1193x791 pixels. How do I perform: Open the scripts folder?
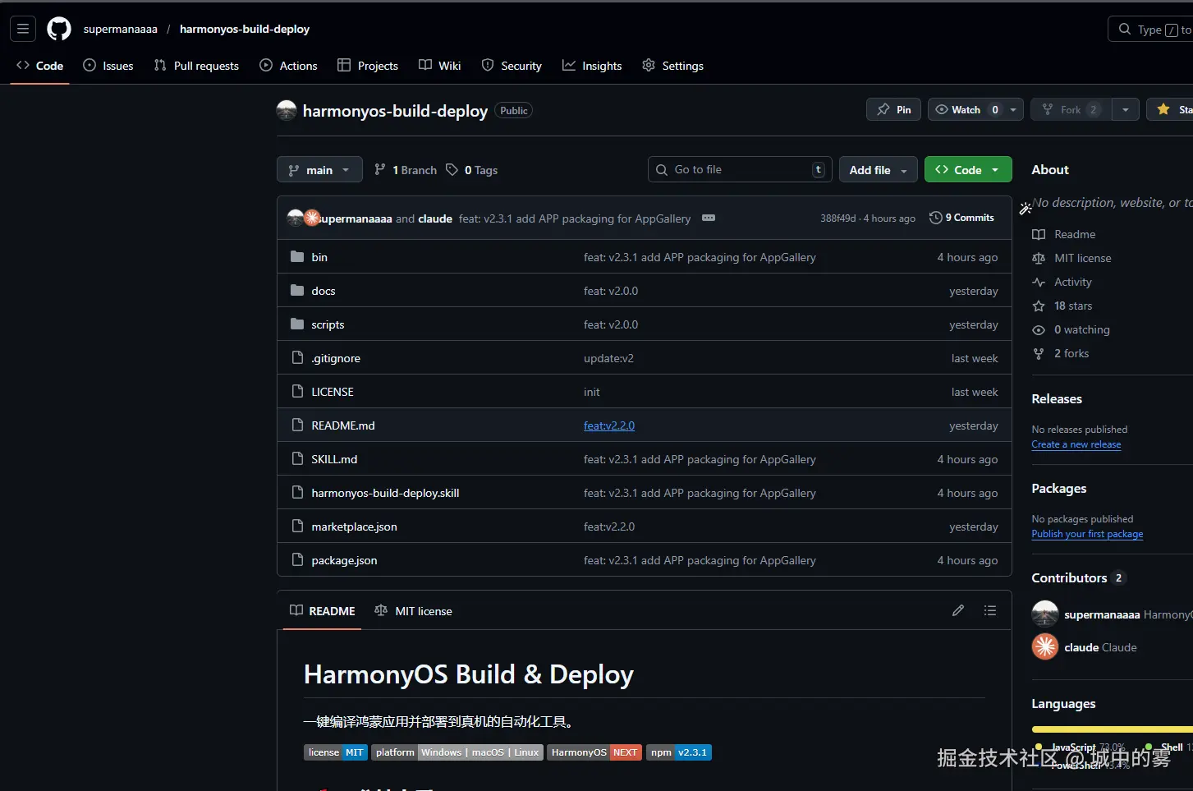point(328,324)
